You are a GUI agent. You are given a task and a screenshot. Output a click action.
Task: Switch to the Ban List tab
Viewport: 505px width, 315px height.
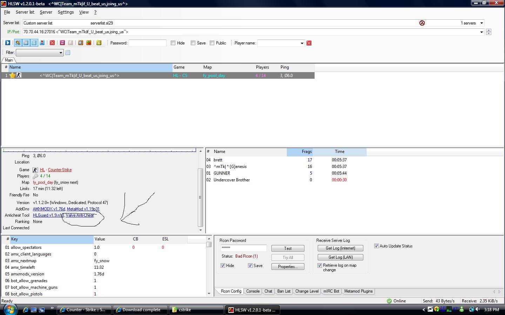point(284,291)
